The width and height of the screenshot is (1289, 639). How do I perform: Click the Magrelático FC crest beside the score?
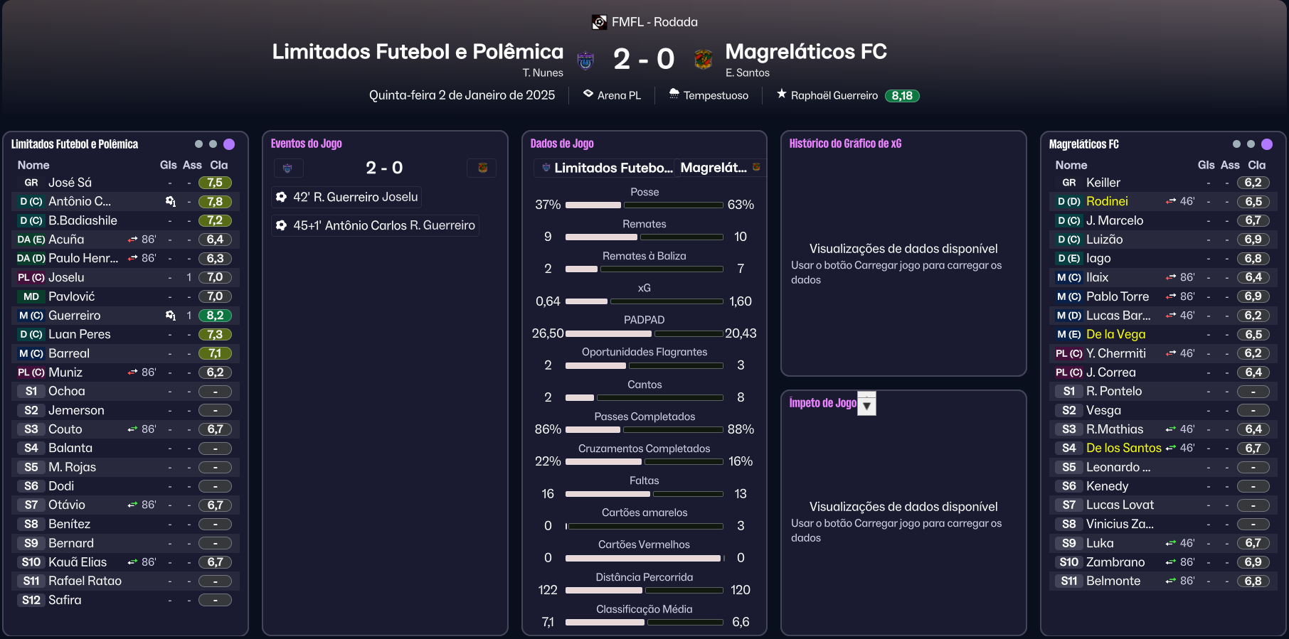point(703,60)
